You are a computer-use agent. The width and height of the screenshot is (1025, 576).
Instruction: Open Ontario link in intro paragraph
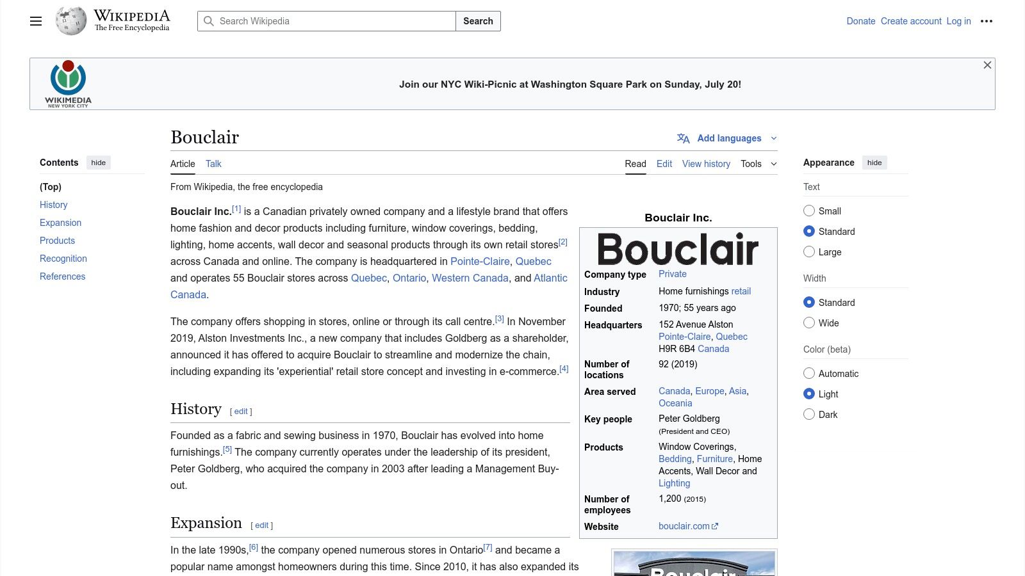tap(409, 278)
